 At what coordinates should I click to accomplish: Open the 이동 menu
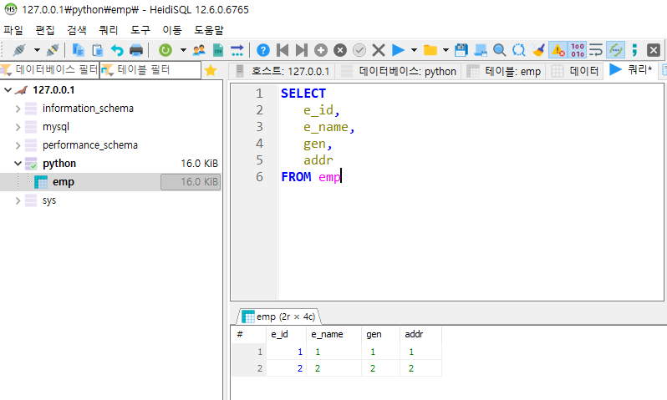coord(172,30)
